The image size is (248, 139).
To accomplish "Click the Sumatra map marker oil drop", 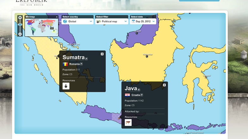I will point(57,58).
